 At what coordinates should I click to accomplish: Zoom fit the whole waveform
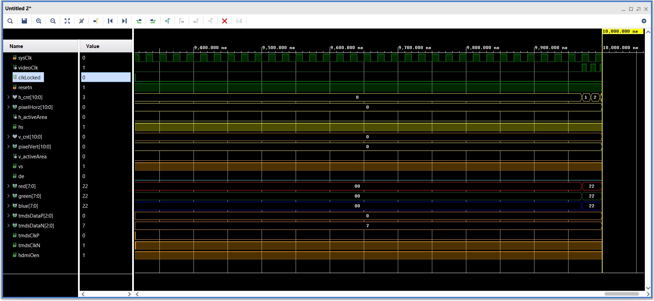tap(67, 21)
